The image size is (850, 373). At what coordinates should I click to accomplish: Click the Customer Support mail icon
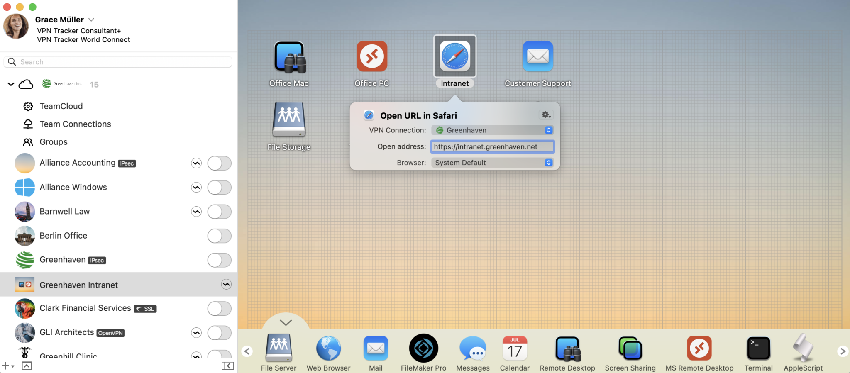point(537,56)
